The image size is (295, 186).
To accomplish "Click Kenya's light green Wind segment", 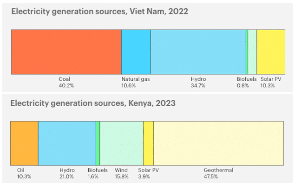I will click(x=122, y=143).
